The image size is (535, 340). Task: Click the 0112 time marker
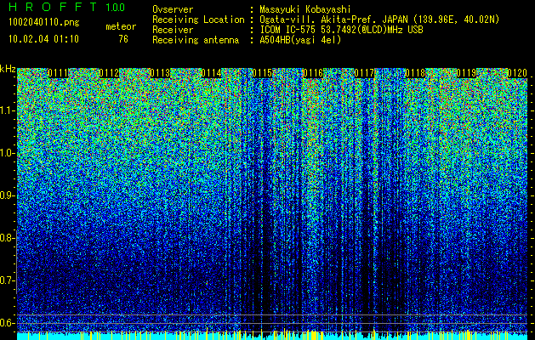[109, 73]
